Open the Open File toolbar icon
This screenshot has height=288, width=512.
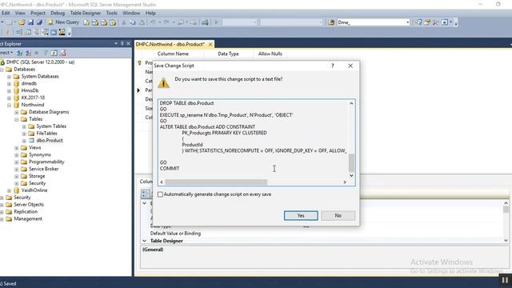point(22,22)
